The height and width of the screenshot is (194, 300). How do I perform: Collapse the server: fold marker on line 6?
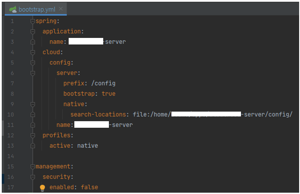pyautogui.click(x=33, y=73)
